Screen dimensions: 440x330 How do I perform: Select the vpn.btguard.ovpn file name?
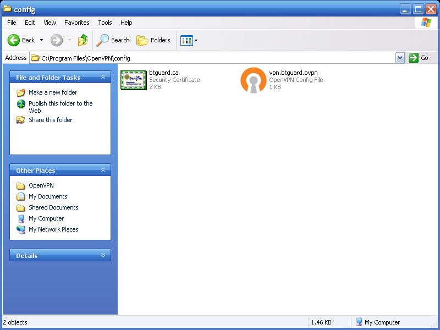click(294, 73)
